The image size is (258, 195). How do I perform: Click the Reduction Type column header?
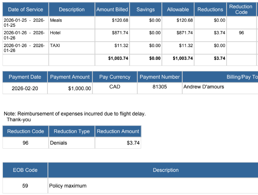tap(72, 131)
